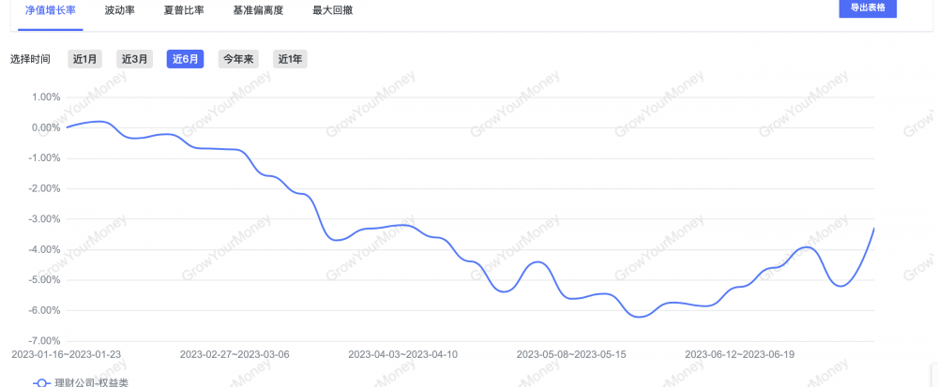
Task: Click the 2023-05-08~2023-05-15 axis label
Action: pyautogui.click(x=571, y=354)
